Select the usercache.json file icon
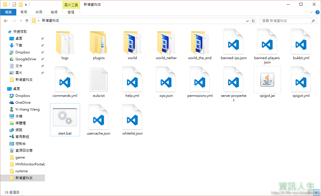This screenshot has height=196, width=321. pyautogui.click(x=98, y=117)
